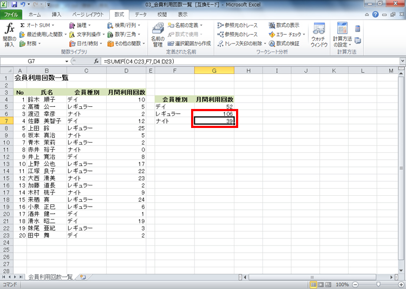
Task: Switch to Normal view in status bar
Action: (x=313, y=285)
